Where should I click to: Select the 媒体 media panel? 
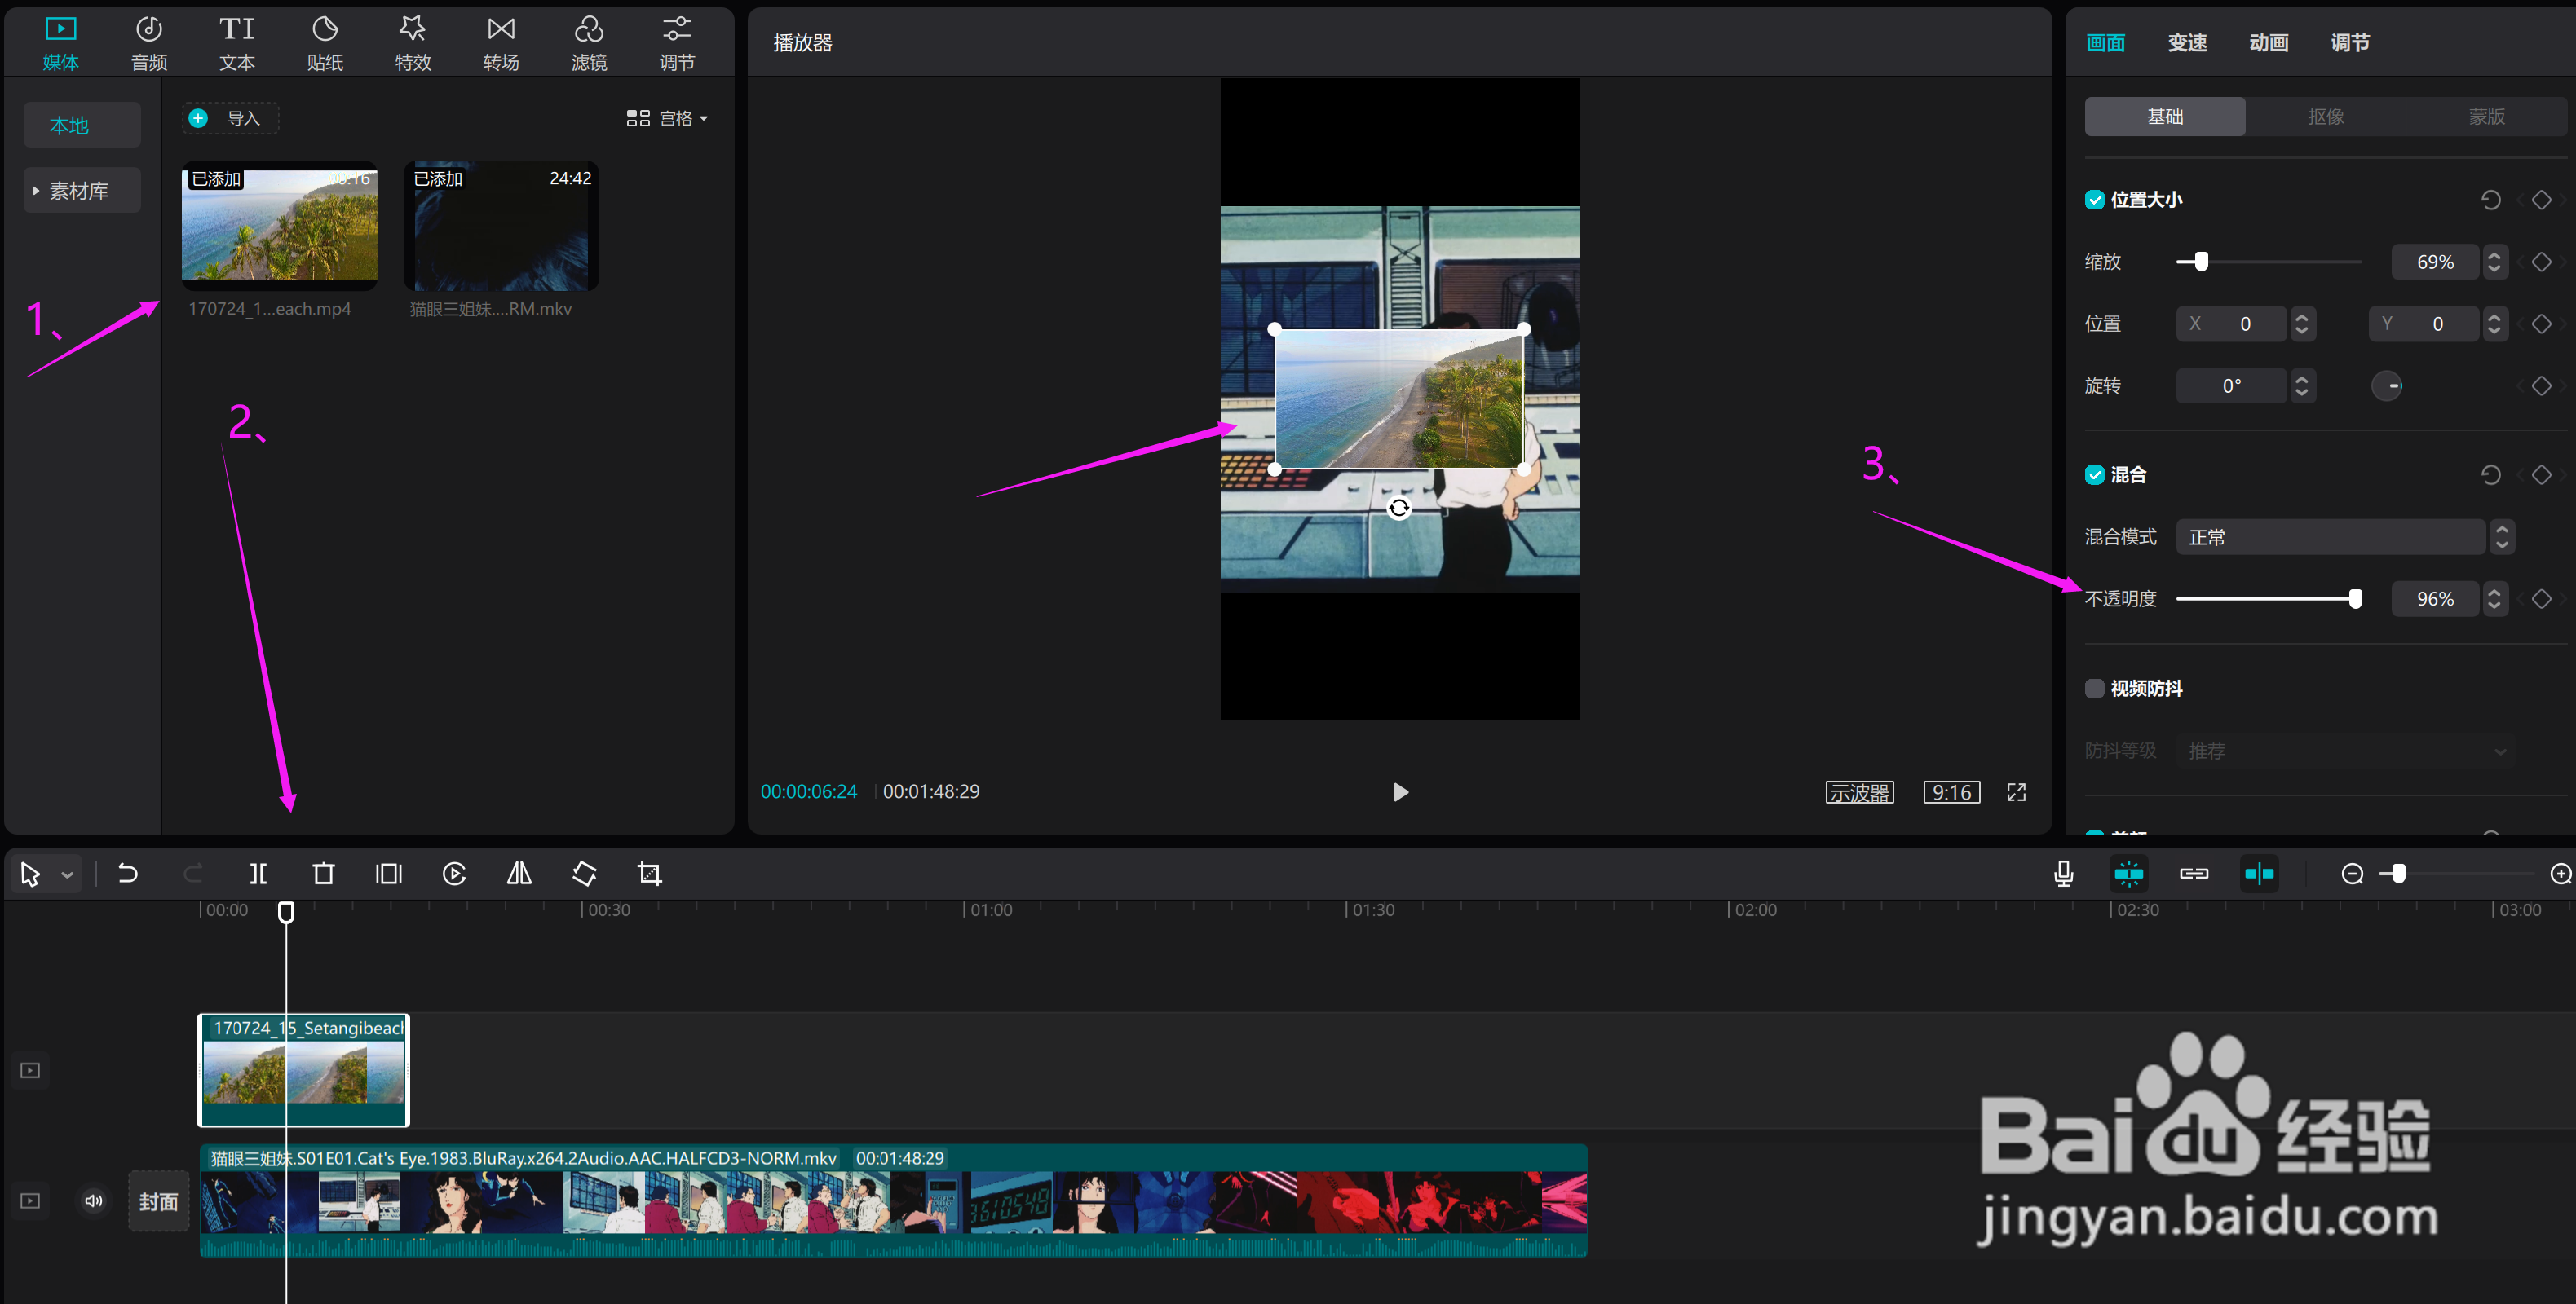[61, 43]
